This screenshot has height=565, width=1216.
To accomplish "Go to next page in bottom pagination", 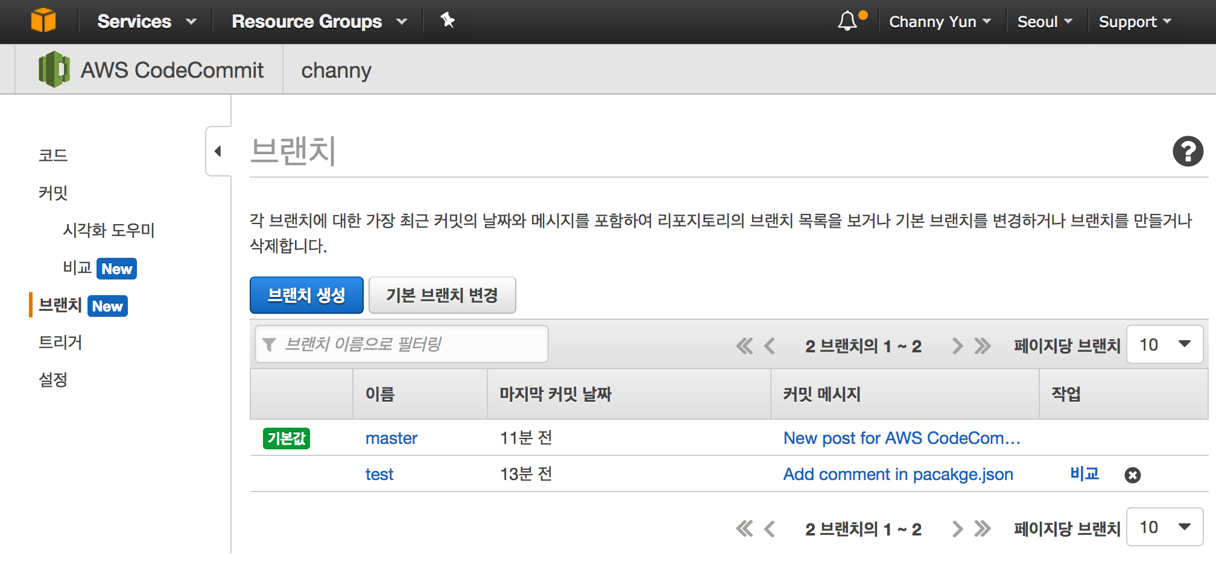I will 957,529.
